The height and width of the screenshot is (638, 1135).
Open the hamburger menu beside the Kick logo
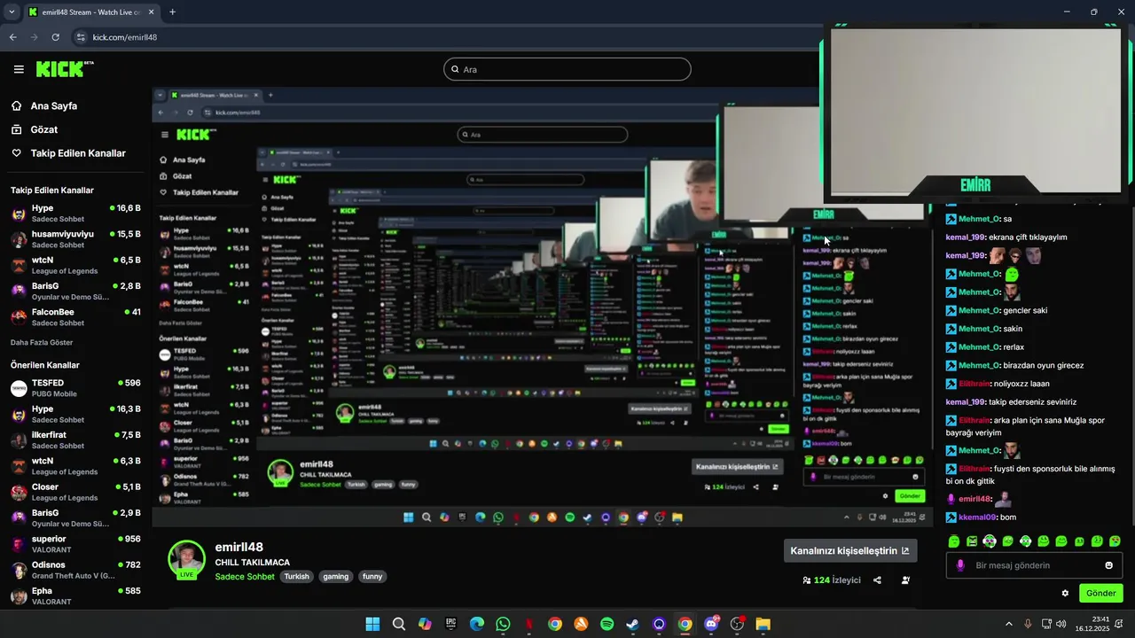[19, 69]
